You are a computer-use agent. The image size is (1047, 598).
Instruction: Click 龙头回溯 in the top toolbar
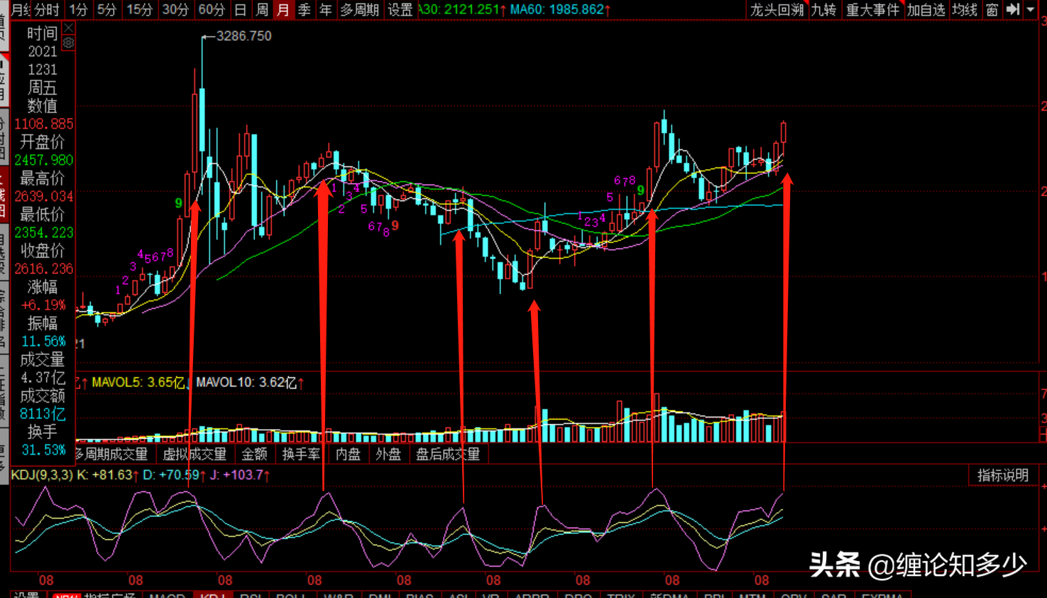click(777, 10)
